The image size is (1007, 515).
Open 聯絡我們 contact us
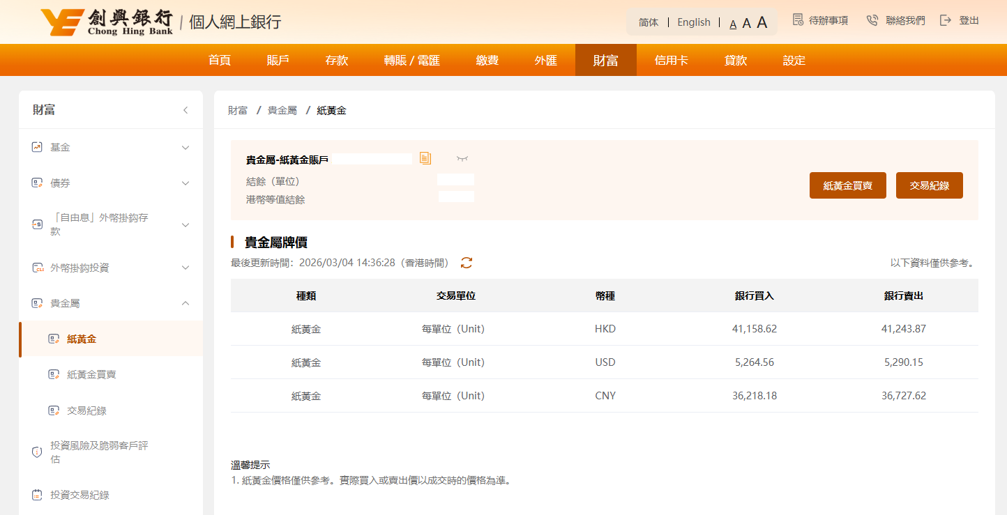tap(895, 21)
